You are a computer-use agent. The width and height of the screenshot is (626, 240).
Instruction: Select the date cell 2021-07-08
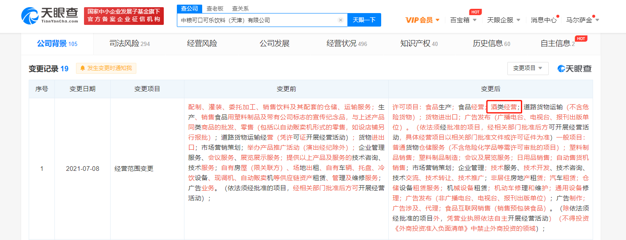click(x=82, y=169)
